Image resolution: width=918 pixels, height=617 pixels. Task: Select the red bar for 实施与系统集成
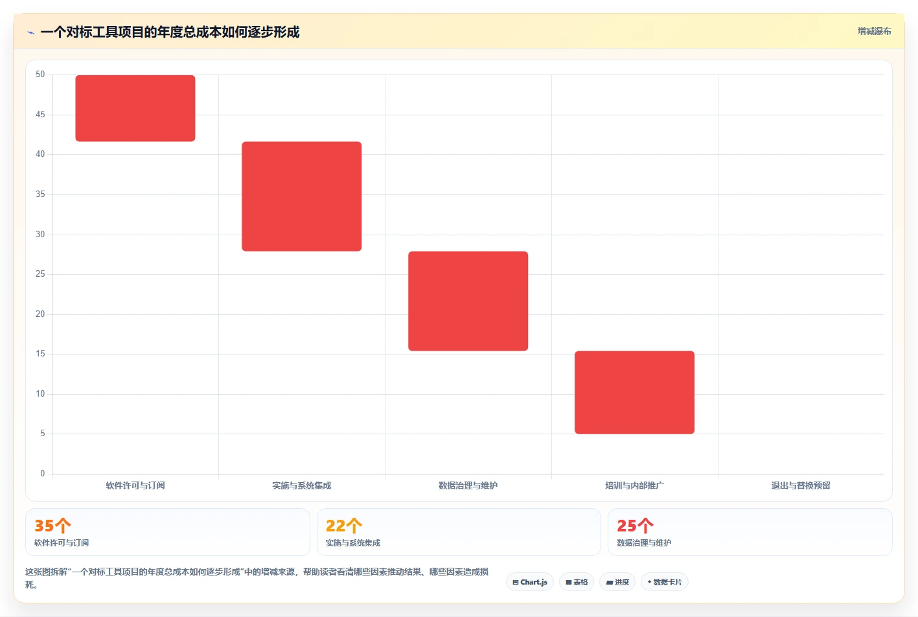tap(302, 196)
